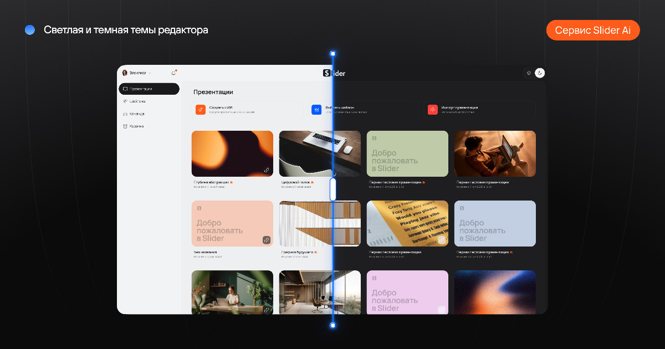
Task: Open the Презентации sidebar section
Action: [149, 89]
